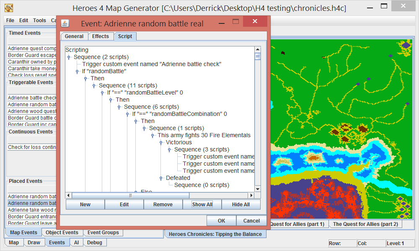Screen dimensions: 419x251
Task: Click the horizontal scrollbar thumb in script tree
Action: click(130, 195)
